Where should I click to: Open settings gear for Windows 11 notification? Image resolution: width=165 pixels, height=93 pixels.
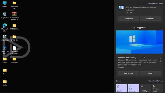160,61
